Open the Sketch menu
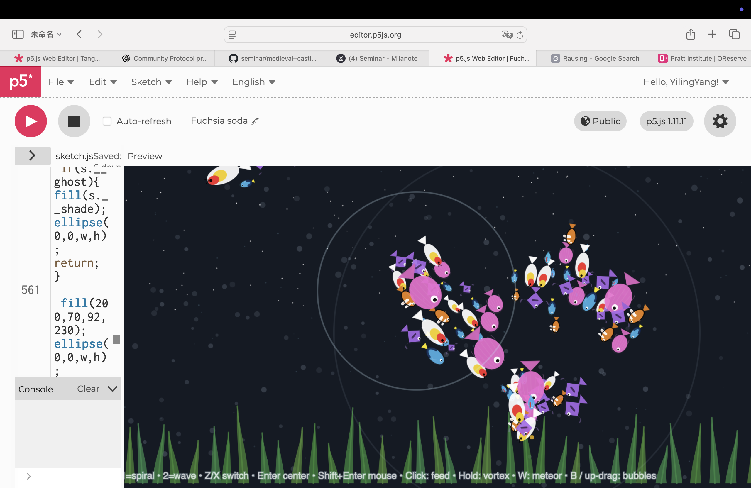The image size is (751, 488). tap(151, 82)
